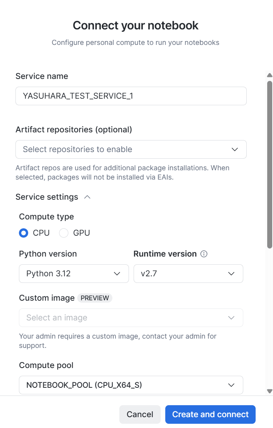Click the Custom image dropdown chevron
Image resolution: width=273 pixels, height=428 pixels.
coord(231,318)
